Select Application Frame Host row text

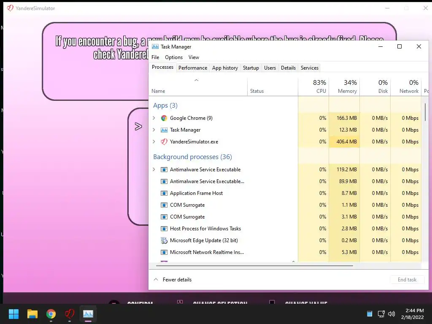[196, 193]
